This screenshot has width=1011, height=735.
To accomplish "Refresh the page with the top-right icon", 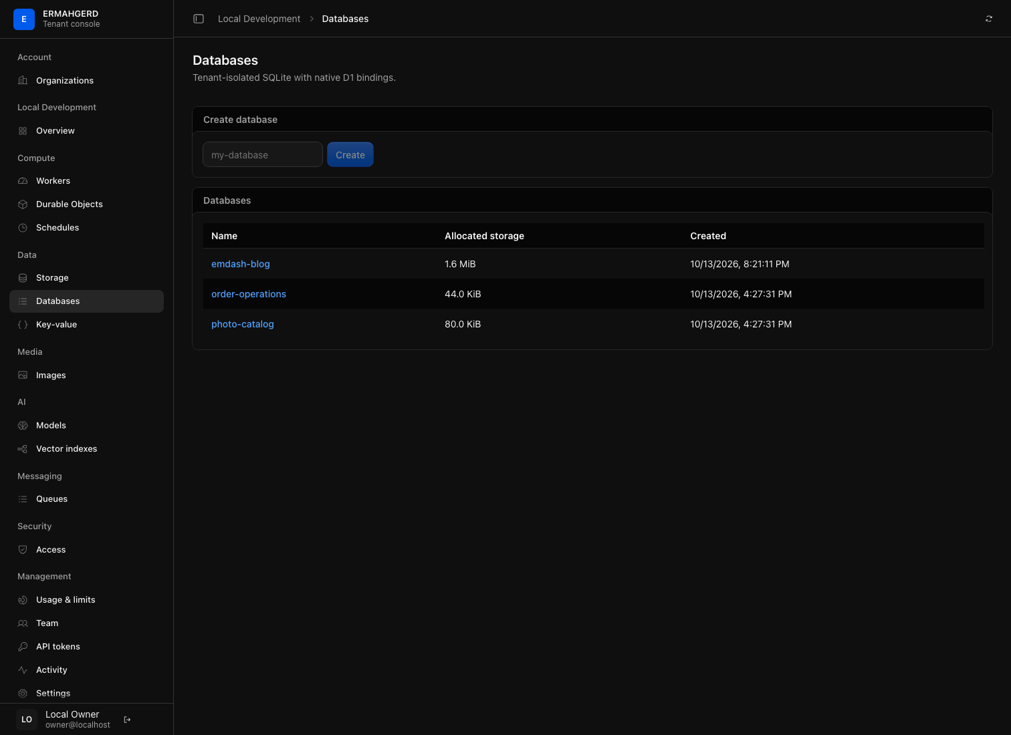I will [x=989, y=19].
